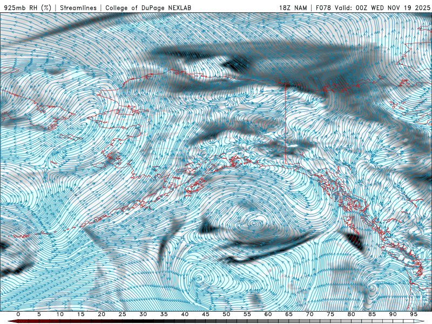Click the color scale label "85"
The image size is (432, 324).
click(x=372, y=314)
